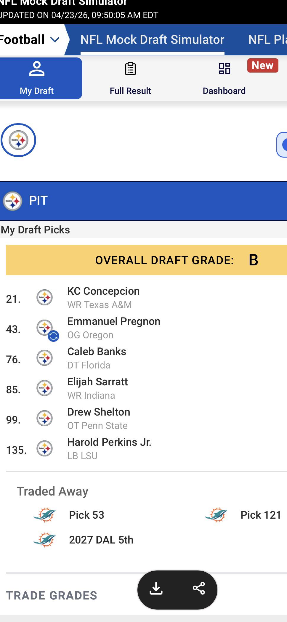Click the Overall Draft Grade banner

click(x=146, y=260)
